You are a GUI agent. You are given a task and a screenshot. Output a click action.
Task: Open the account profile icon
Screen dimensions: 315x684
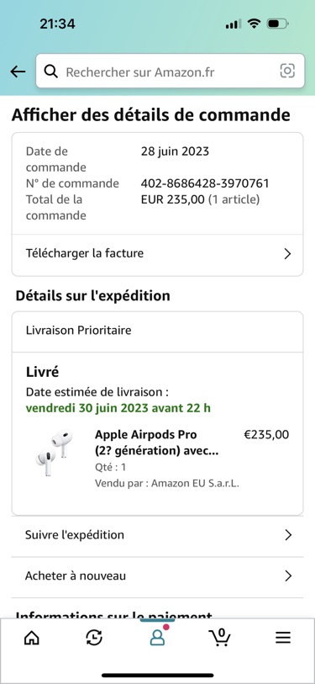point(157,637)
